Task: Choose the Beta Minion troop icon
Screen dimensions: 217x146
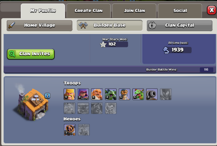Action: click(x=111, y=94)
